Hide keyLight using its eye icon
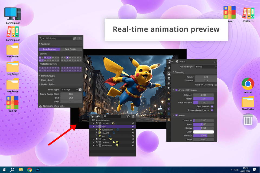260x173 pixels. (x=133, y=133)
